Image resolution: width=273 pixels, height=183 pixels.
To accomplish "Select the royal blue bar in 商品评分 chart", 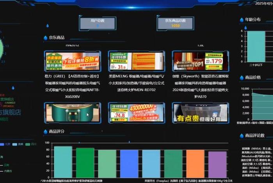I will tap(129, 164).
